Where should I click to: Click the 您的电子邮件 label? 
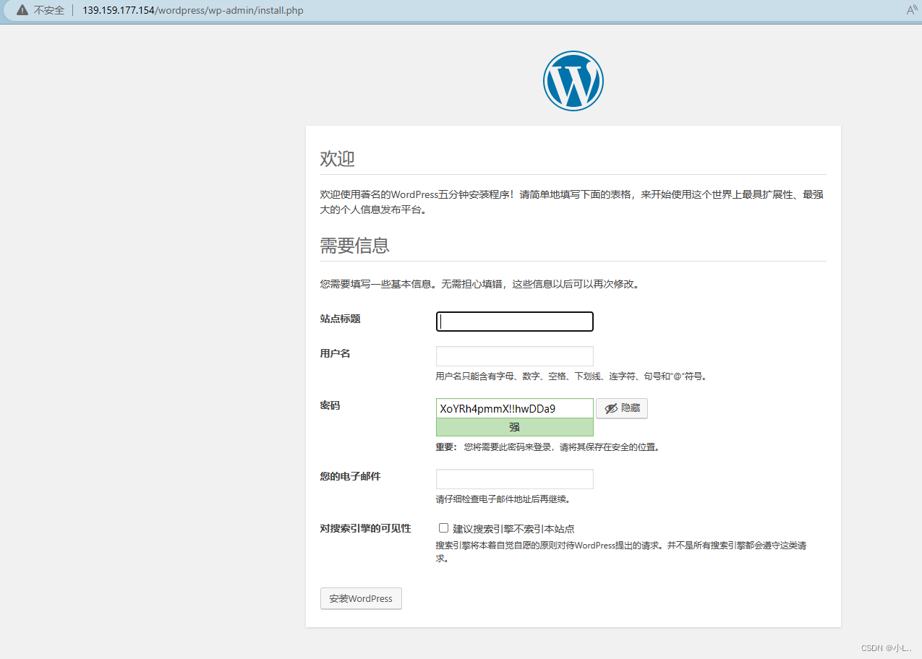[x=351, y=476]
